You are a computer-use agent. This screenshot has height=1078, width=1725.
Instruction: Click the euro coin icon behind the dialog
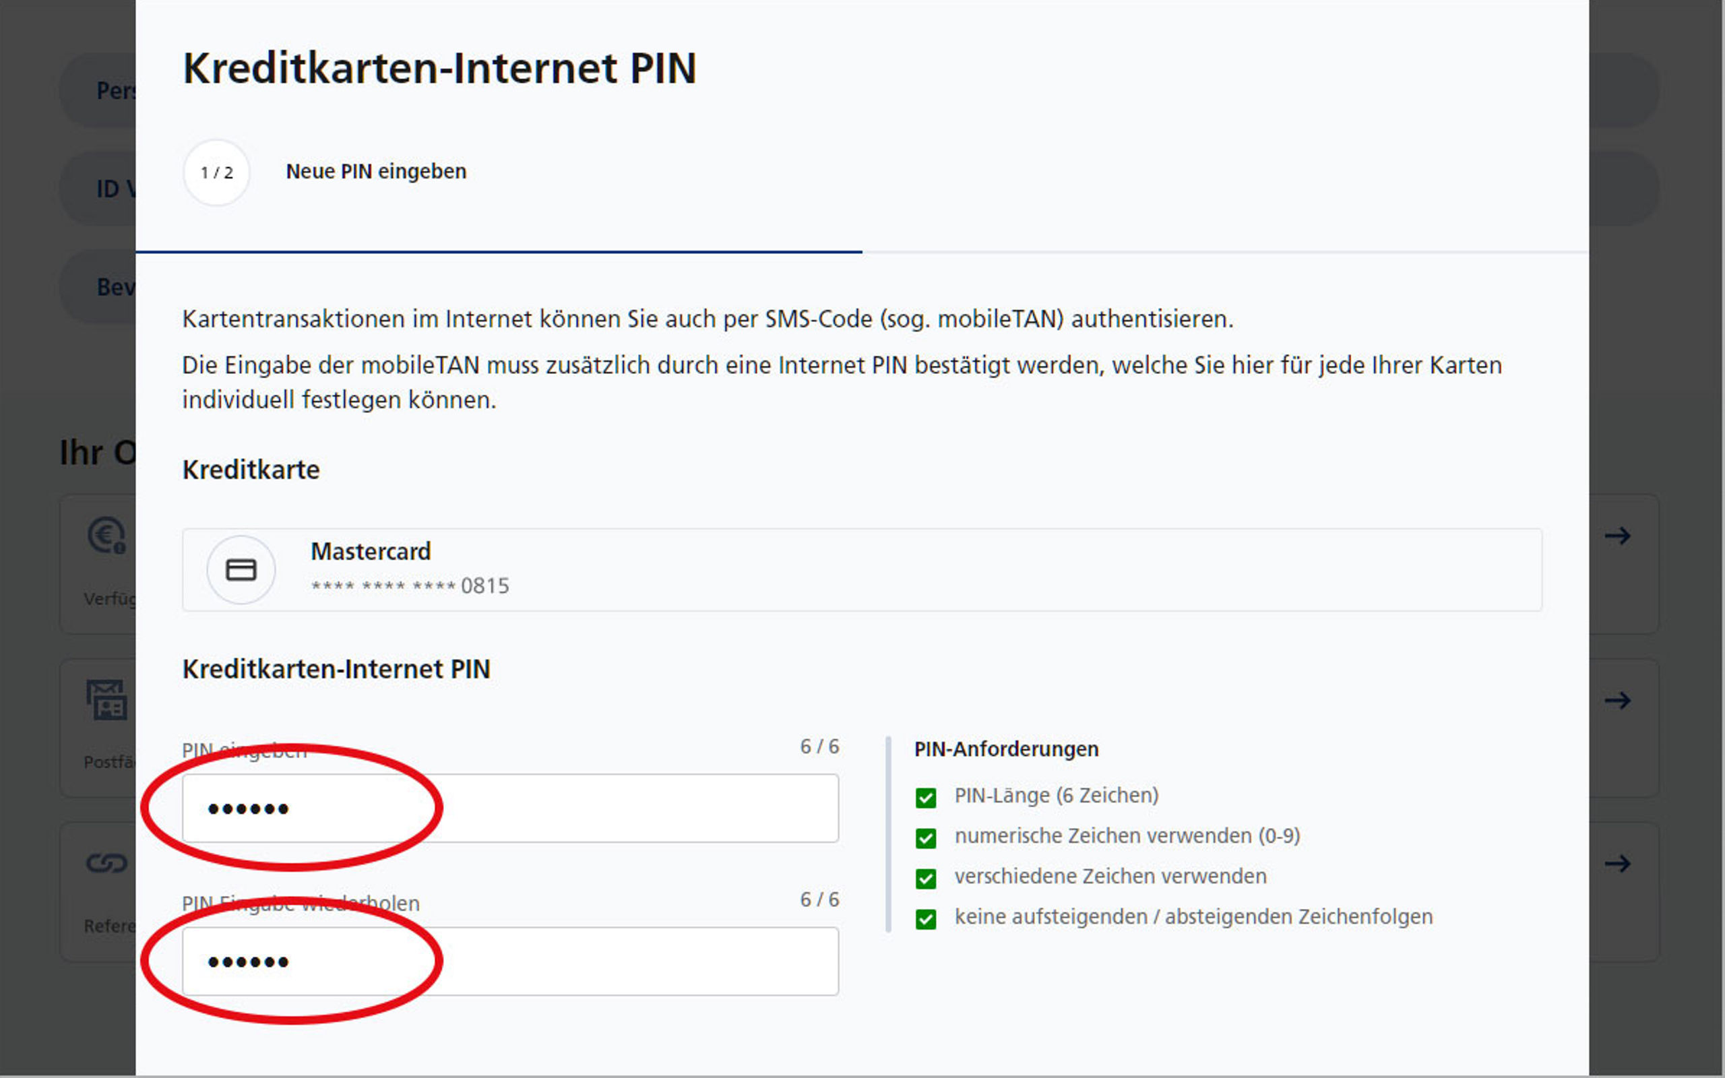[x=106, y=536]
